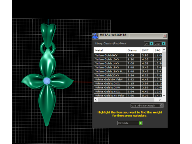Toggle the Use Object Materials indicator
Screen dimensions: 192x144
[161, 106]
